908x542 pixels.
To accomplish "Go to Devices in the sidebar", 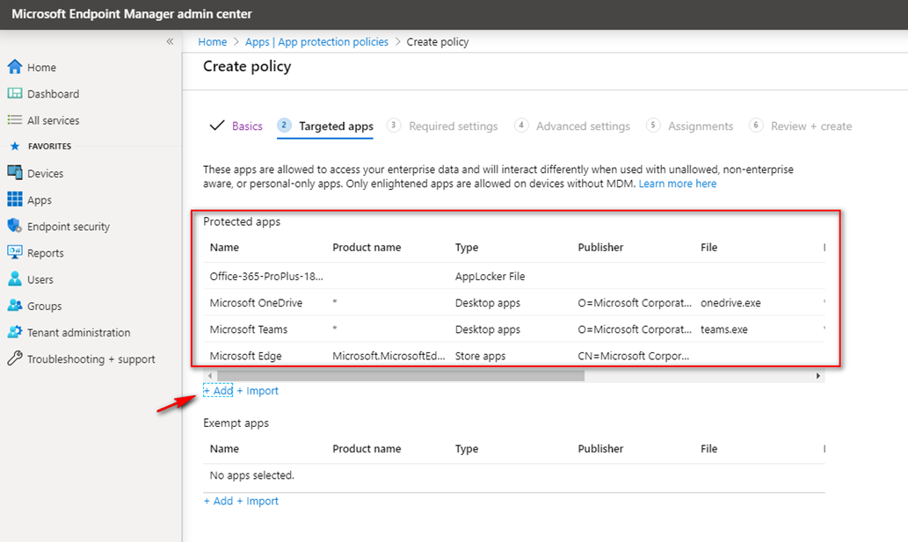I will (45, 174).
